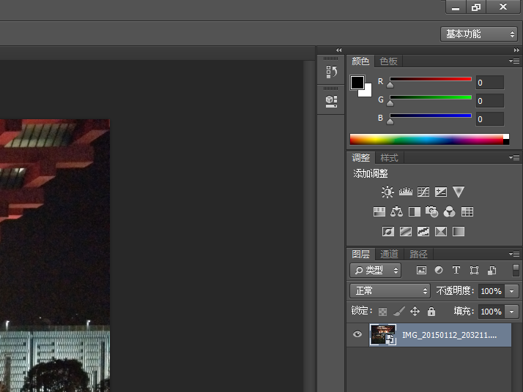Viewport: 523px width, 392px height.
Task: Open the 基本功能 workspace dropdown
Action: tap(481, 34)
